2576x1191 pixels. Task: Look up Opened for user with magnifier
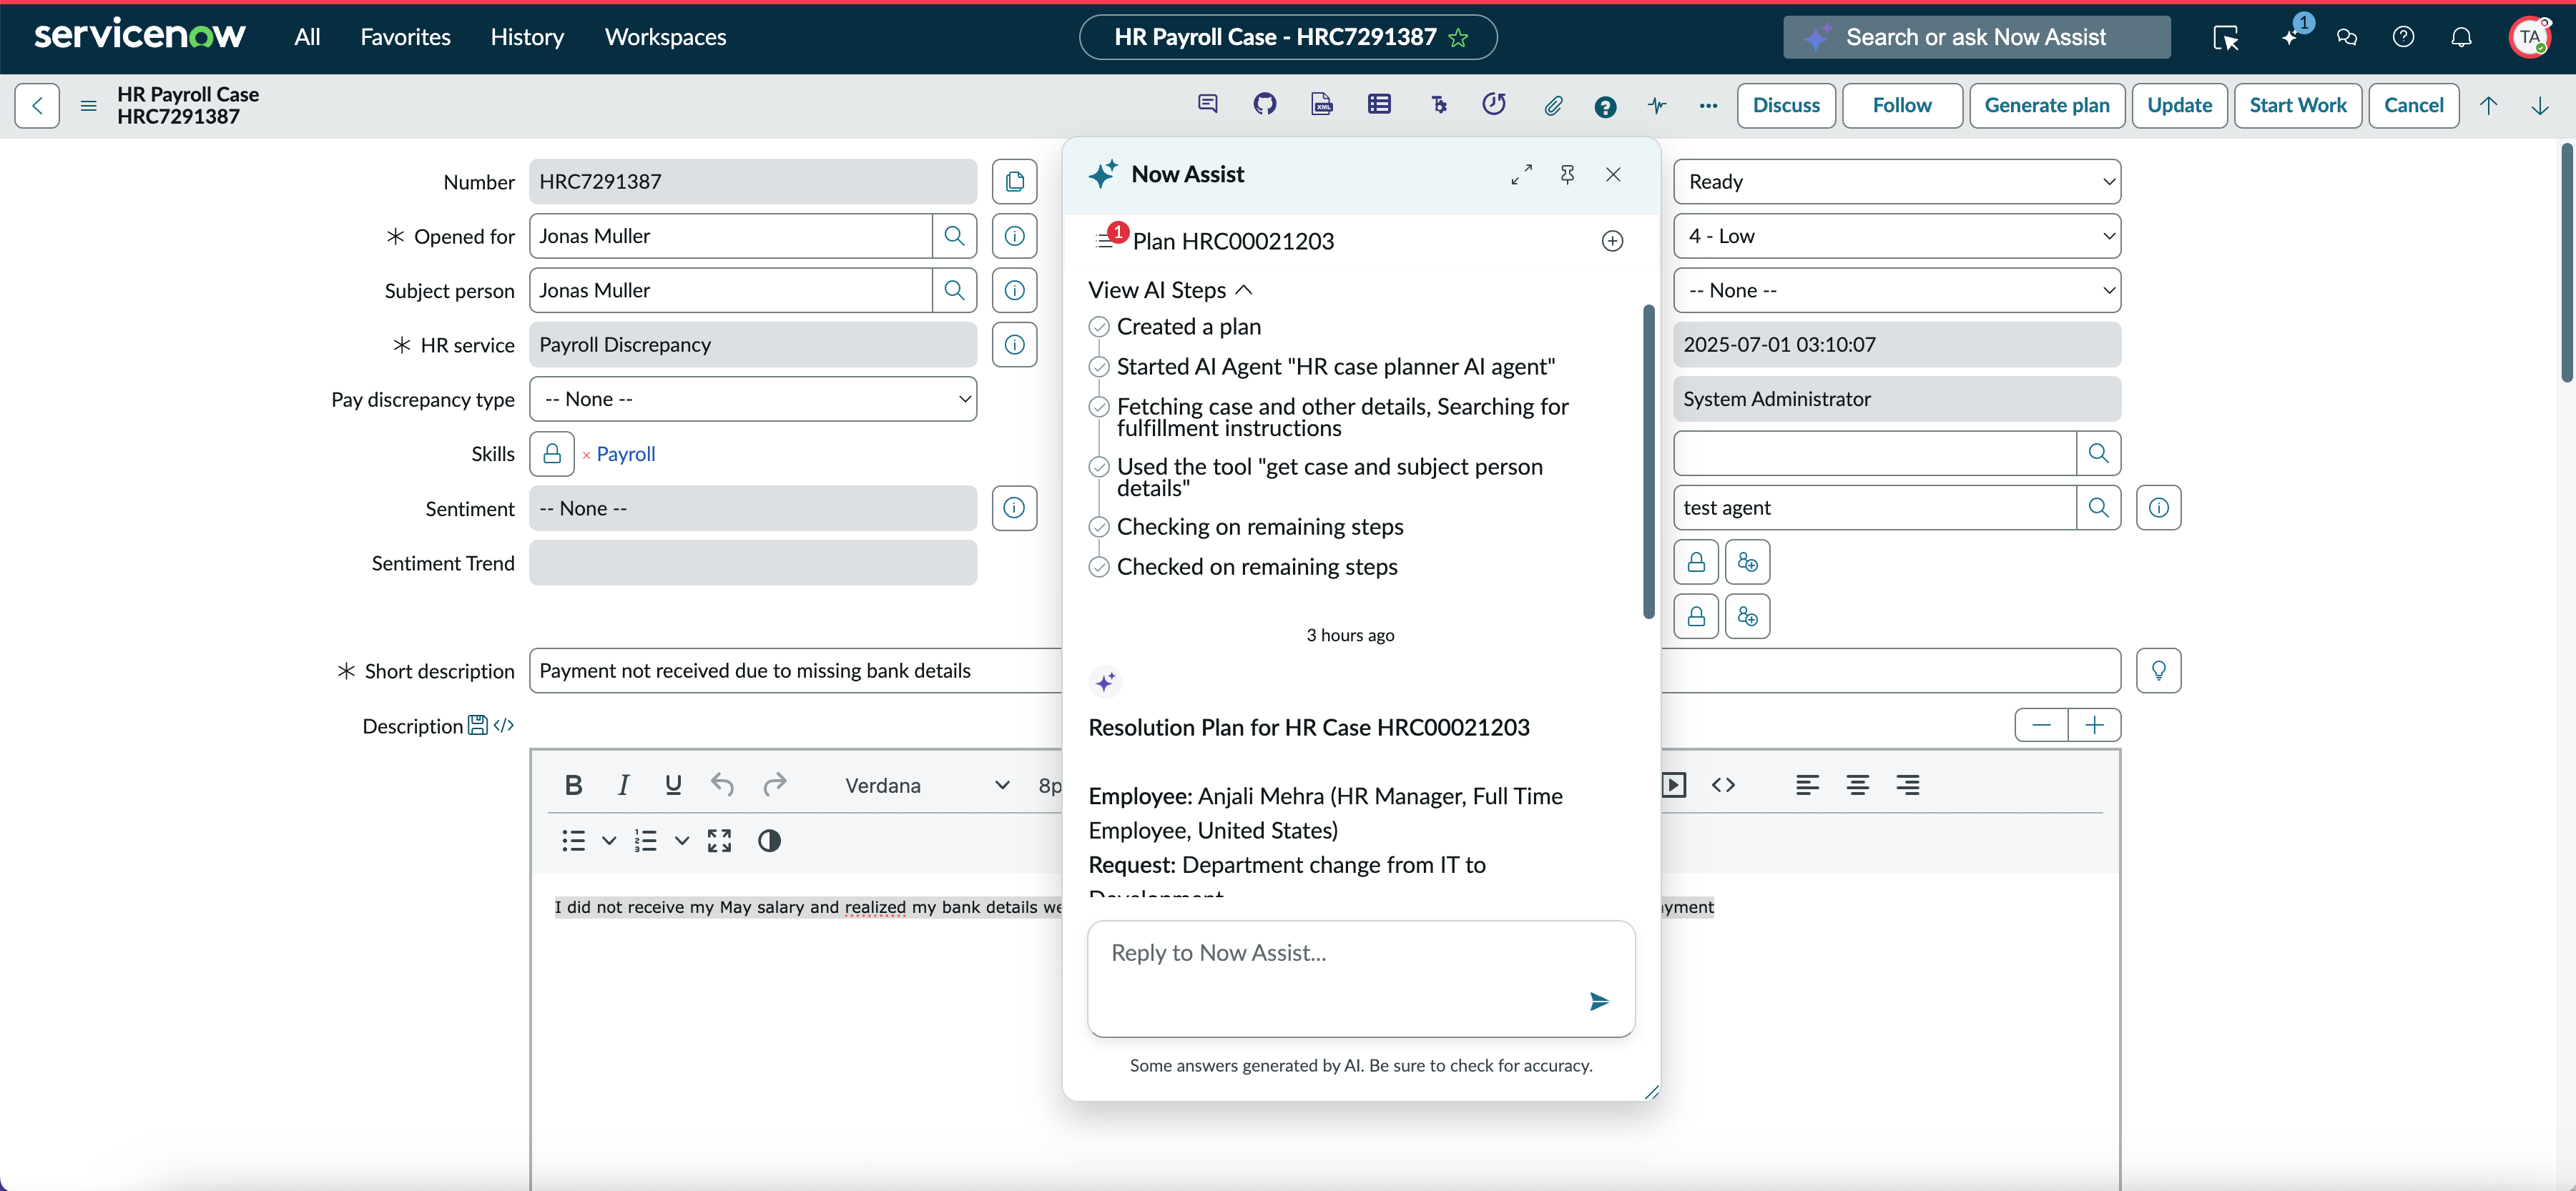[x=954, y=236]
